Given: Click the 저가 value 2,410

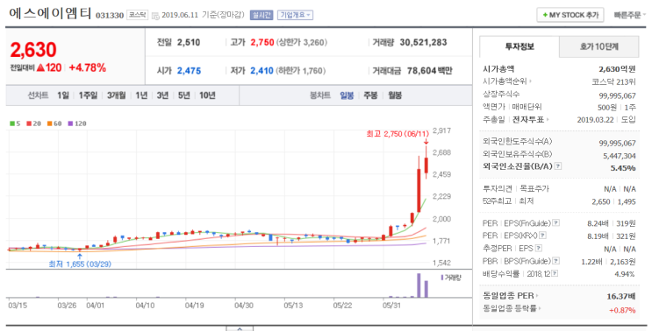Looking at the screenshot, I should click(262, 71).
